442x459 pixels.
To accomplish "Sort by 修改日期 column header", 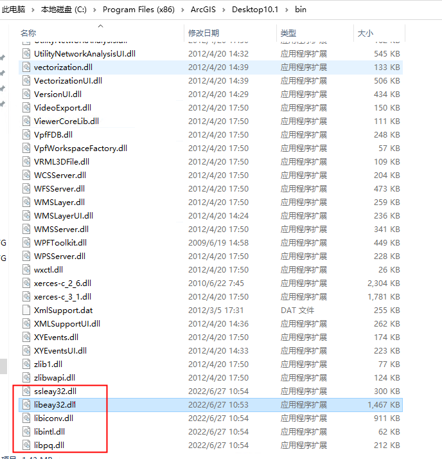I will pyautogui.click(x=204, y=33).
